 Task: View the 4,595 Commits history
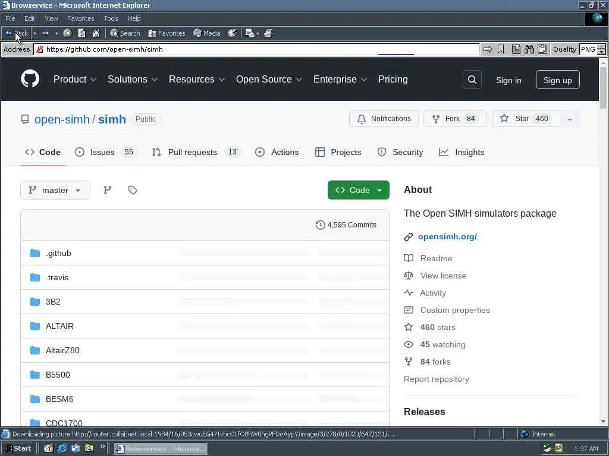coord(346,225)
